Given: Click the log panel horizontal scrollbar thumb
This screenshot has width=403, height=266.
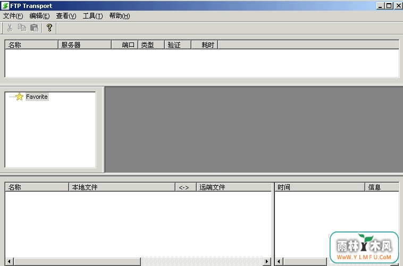Looking at the screenshot, I should pos(305,262).
